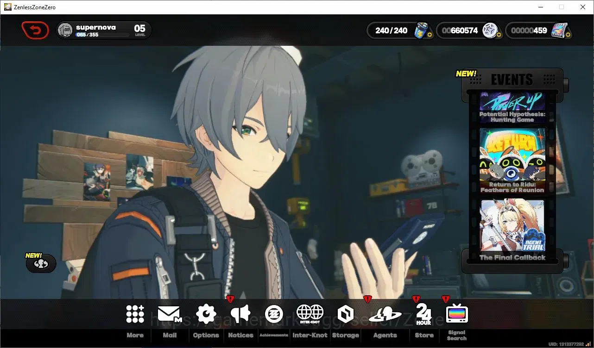Click the 00000459 film value
The width and height of the screenshot is (594, 348).
click(529, 31)
